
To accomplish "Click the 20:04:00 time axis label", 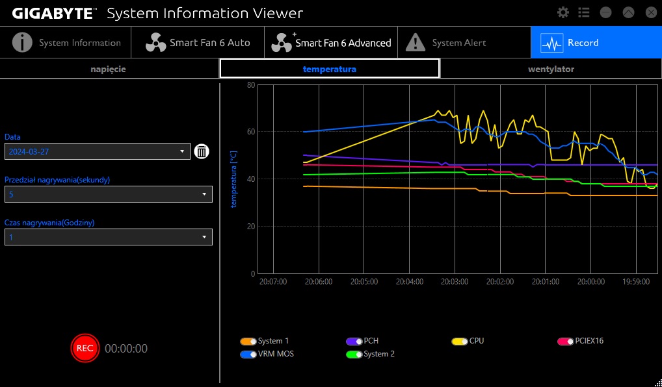I will (410, 282).
